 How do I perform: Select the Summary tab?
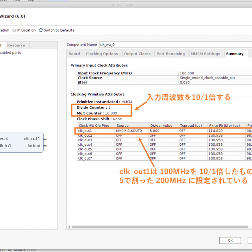235,54
